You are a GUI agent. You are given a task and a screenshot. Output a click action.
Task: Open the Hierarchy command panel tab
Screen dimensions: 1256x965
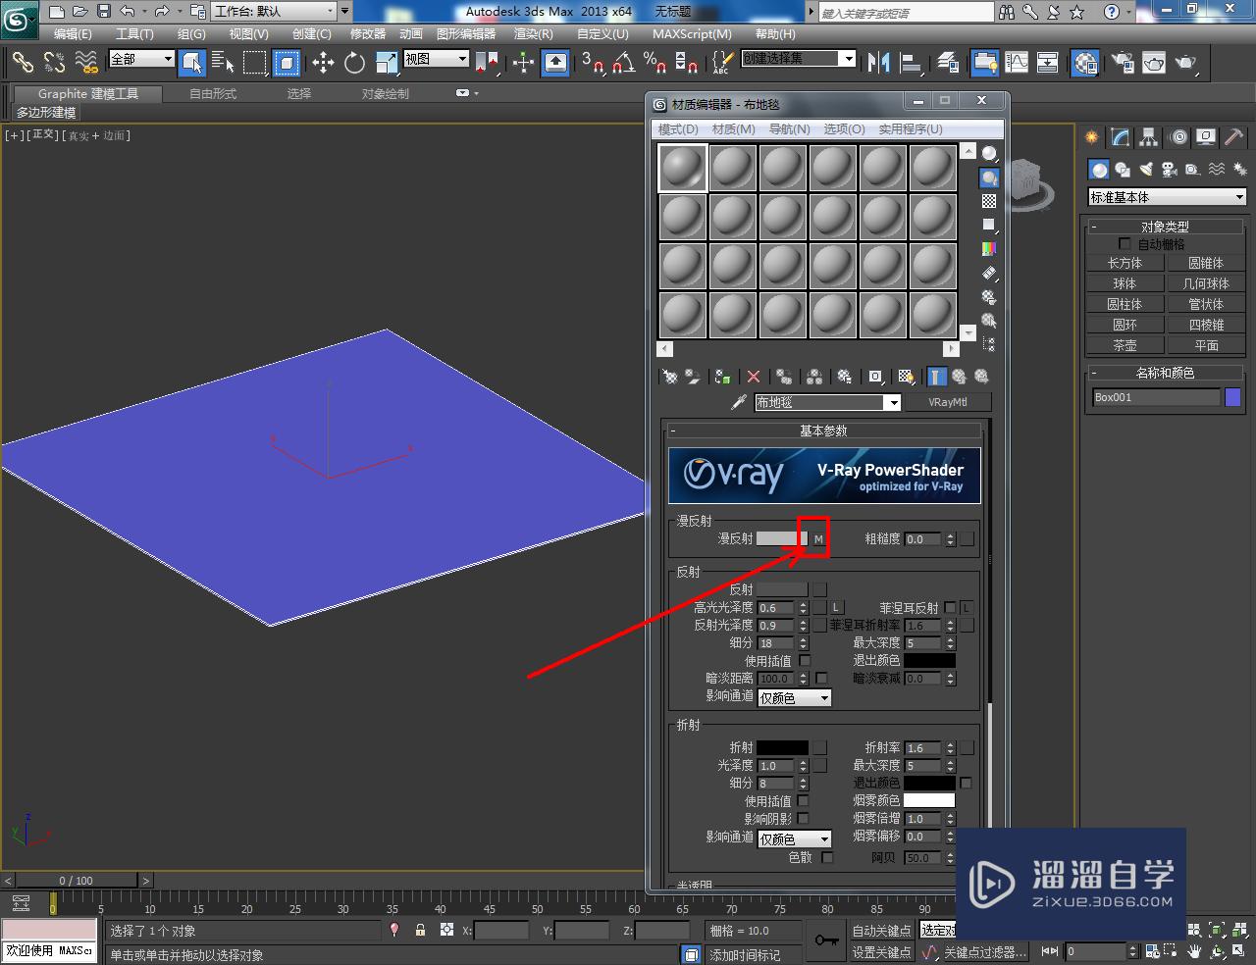(x=1148, y=137)
